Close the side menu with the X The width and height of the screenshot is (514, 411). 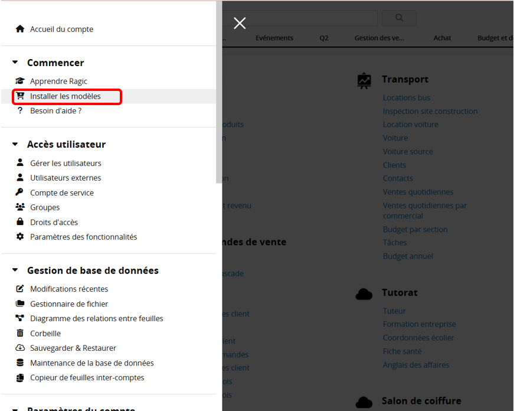point(240,23)
